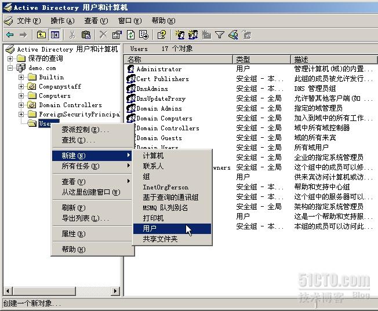Viewport: 378px width, 311px height.
Task: Click the DnsAdmins group icon
Action: (x=131, y=89)
